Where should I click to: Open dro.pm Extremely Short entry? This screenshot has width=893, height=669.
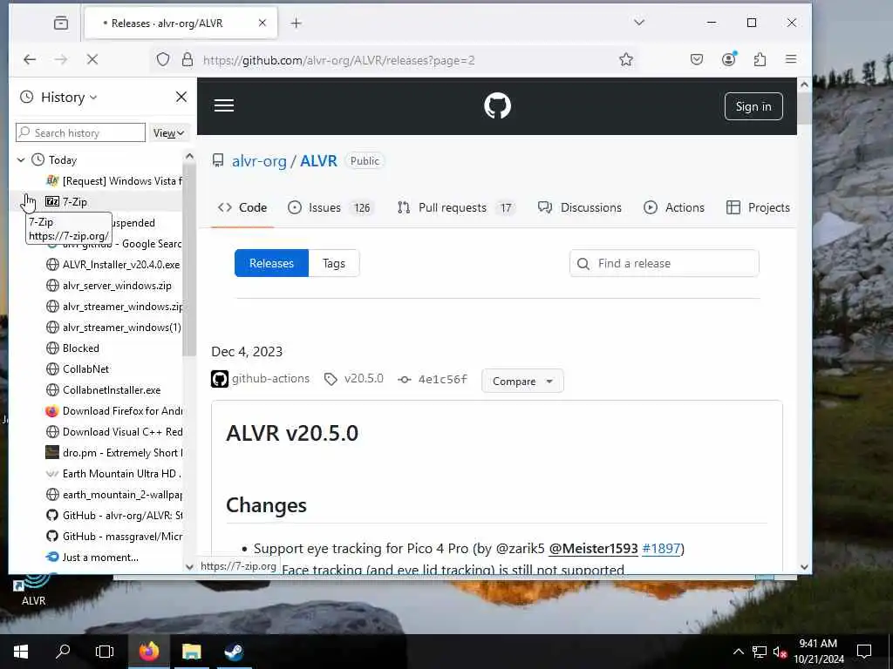[x=114, y=453]
